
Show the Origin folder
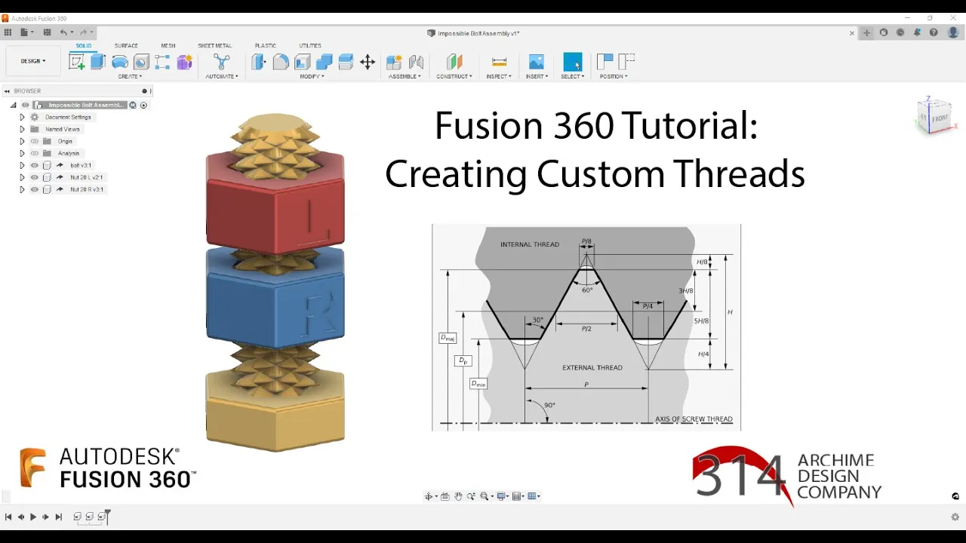coord(34,141)
